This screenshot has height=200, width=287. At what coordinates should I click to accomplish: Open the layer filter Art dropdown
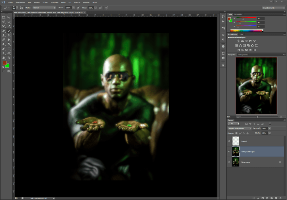pos(234,124)
